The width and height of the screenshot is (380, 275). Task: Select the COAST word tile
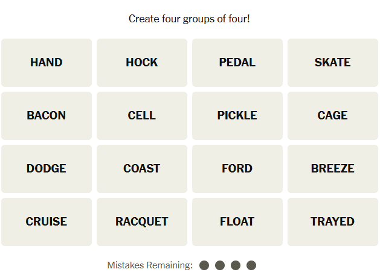[x=142, y=169]
